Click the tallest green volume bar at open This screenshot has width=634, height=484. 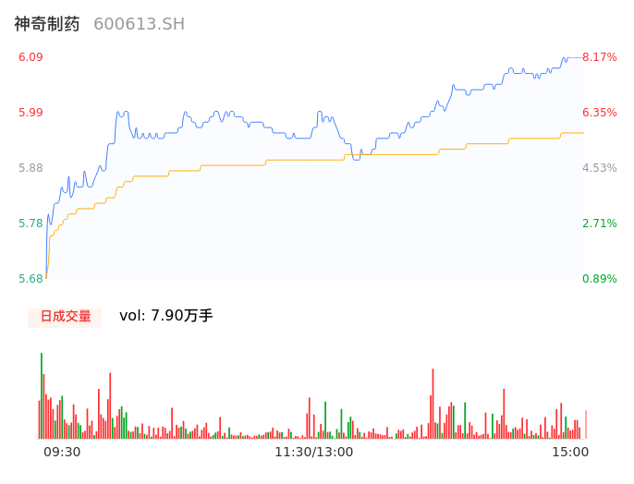(42, 397)
